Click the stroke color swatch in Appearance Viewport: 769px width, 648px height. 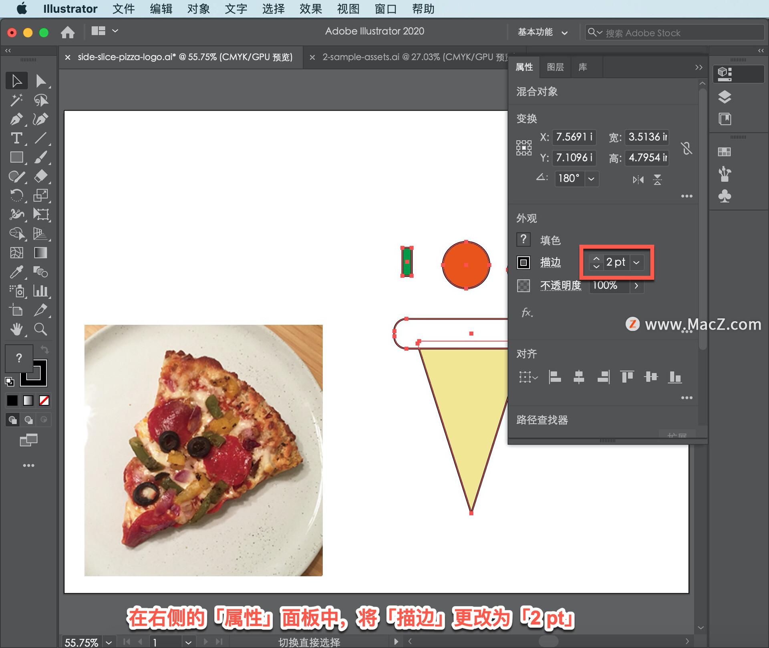(x=523, y=263)
